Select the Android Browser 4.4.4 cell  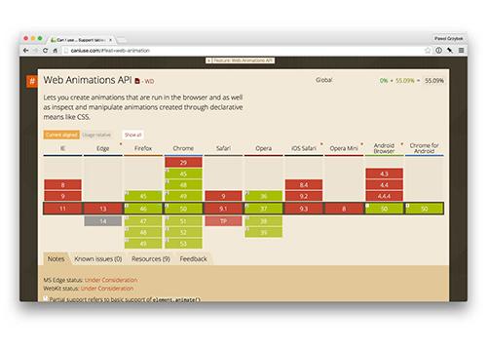coord(384,196)
